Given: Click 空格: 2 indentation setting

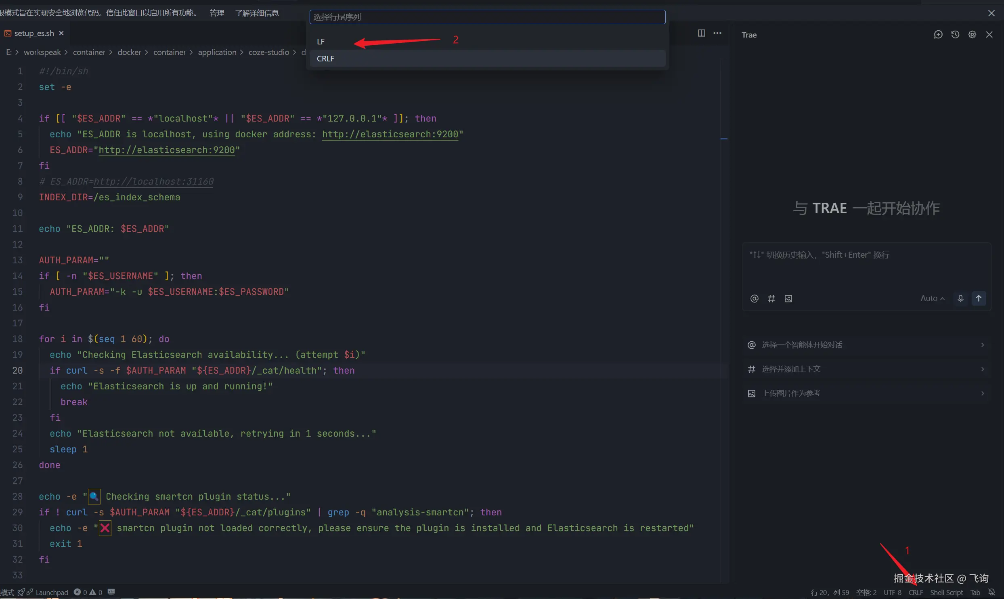Looking at the screenshot, I should click(866, 593).
